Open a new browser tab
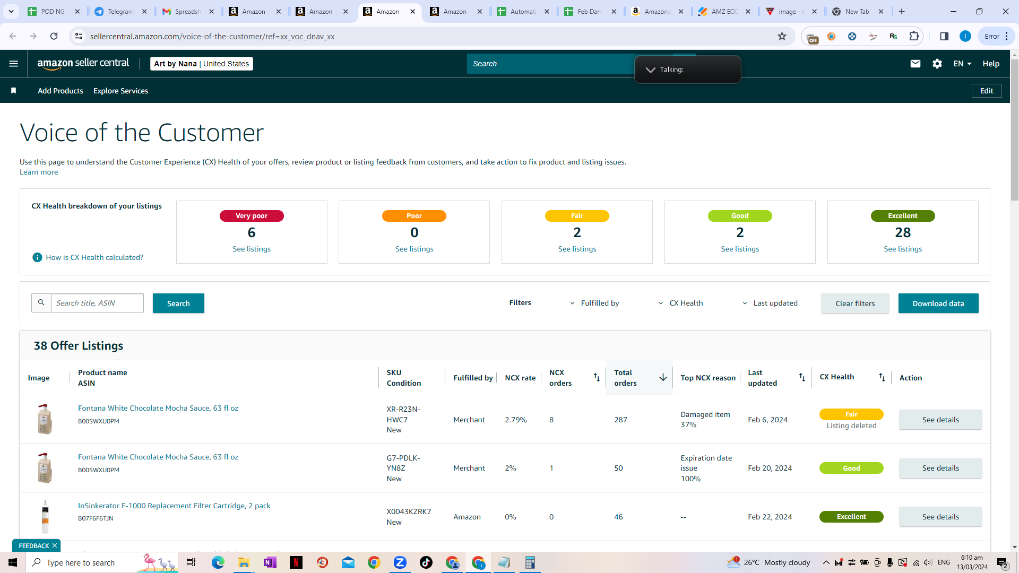 902,11
